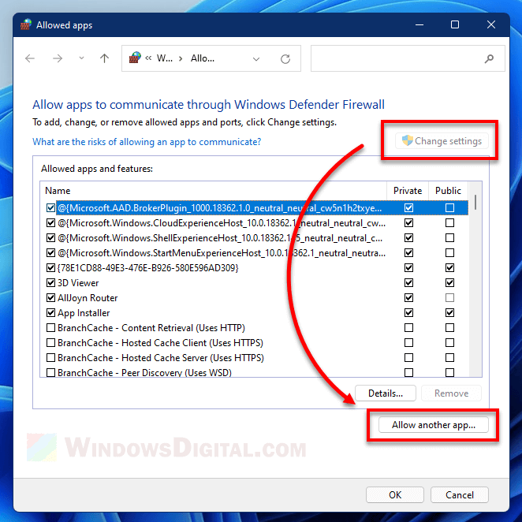The width and height of the screenshot is (522, 522).
Task: Select BranchCache - Hosted Cache Server row
Action: coord(160,358)
